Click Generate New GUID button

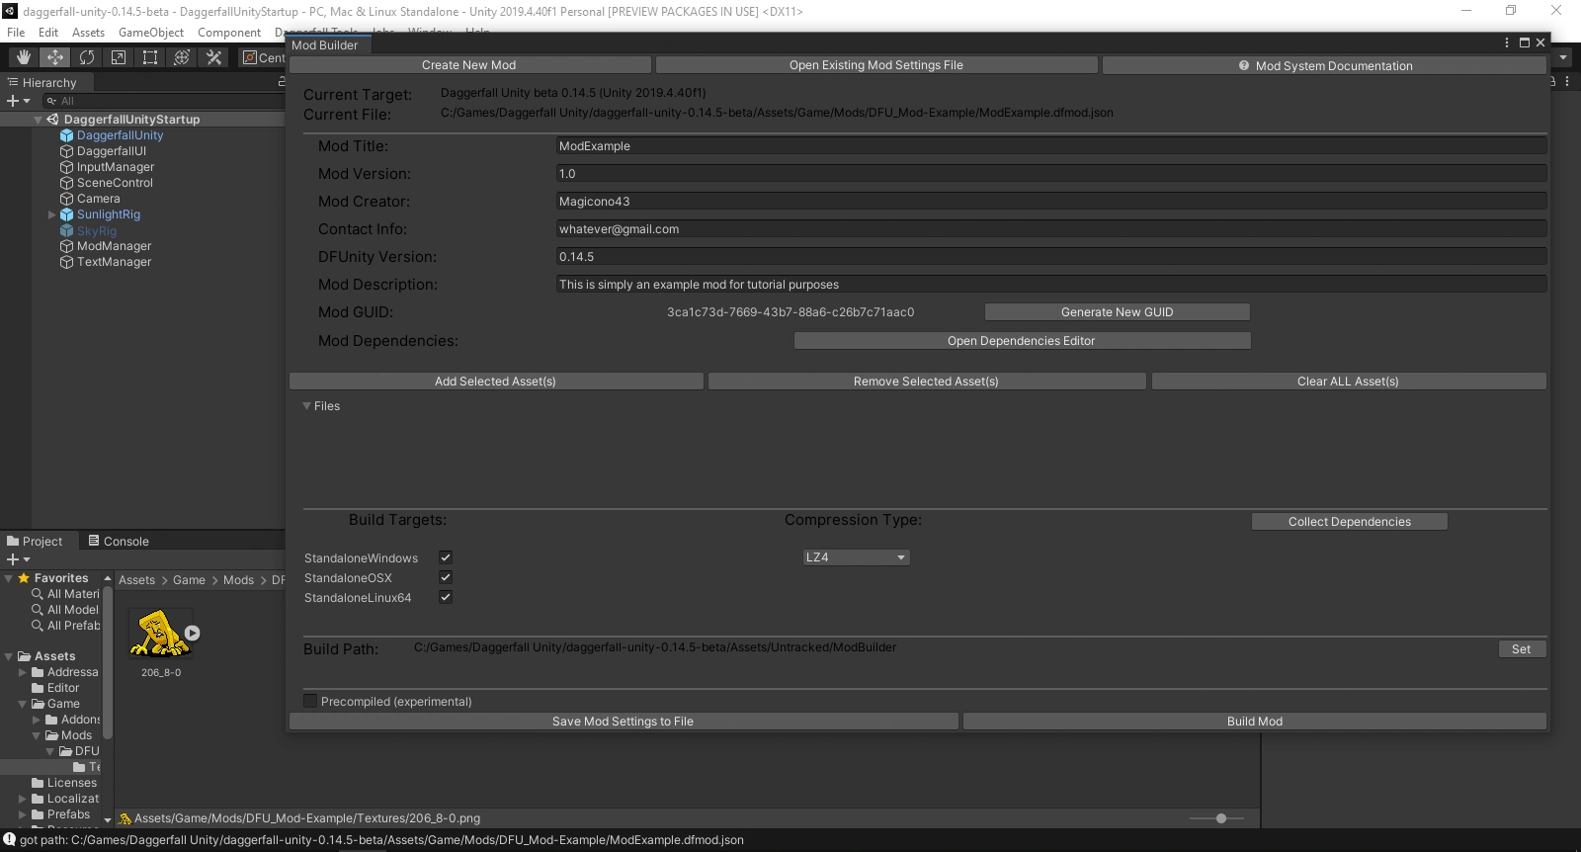[x=1118, y=312]
